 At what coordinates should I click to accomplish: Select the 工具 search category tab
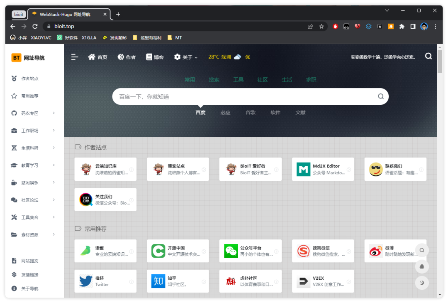238,80
